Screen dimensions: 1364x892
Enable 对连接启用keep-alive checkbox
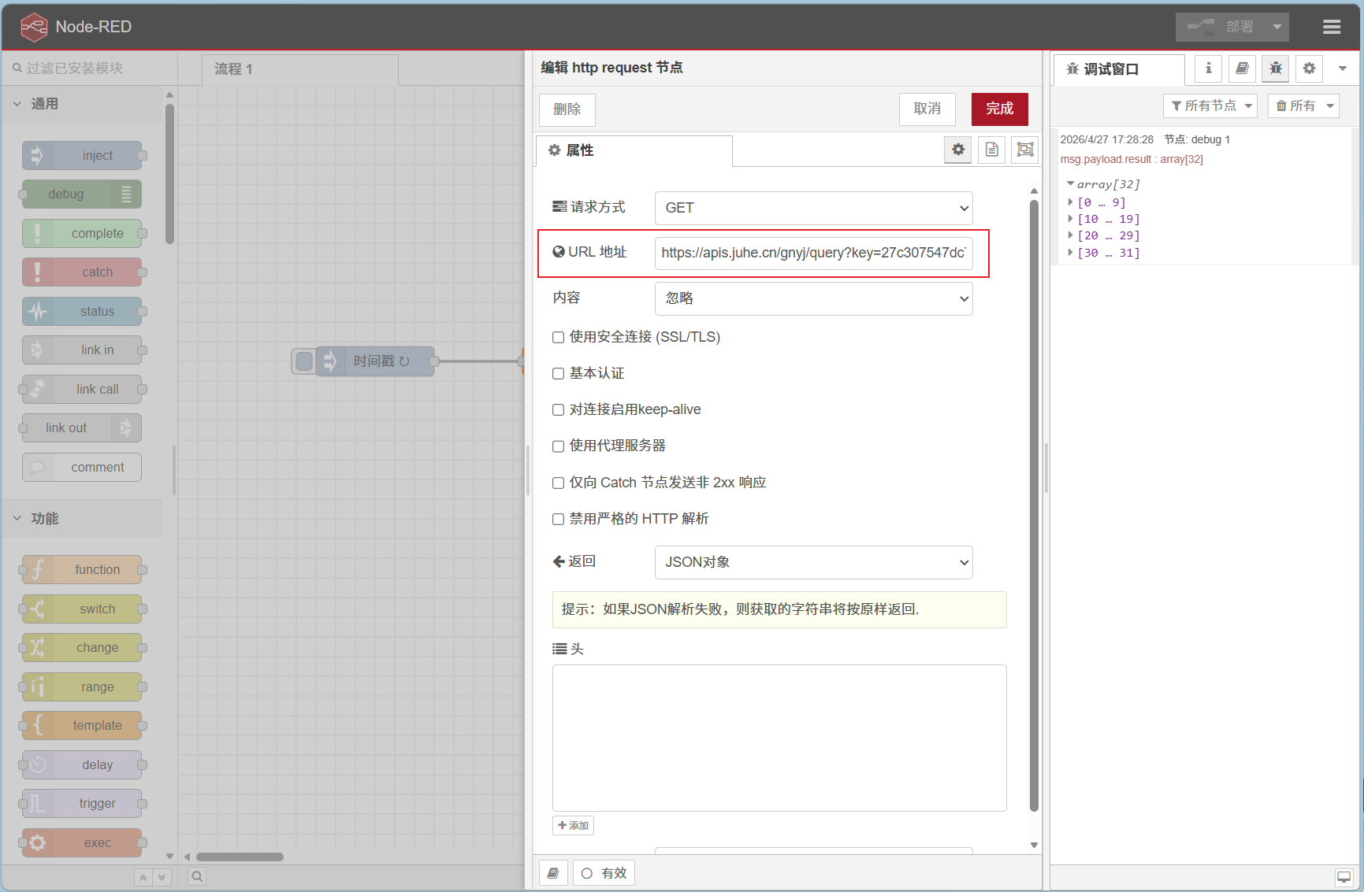coord(558,410)
